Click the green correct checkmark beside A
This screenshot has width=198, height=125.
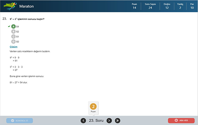coord(9,26)
